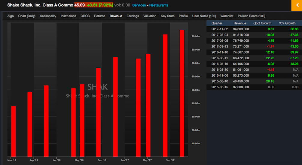
Task: Click the revenue value 91,316,000
Action: point(241,35)
